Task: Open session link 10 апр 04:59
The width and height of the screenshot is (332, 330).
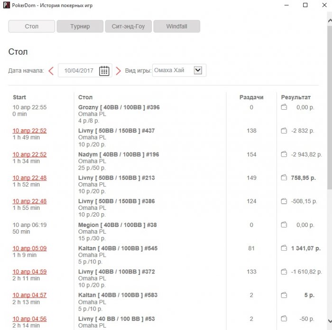Action: (29, 272)
